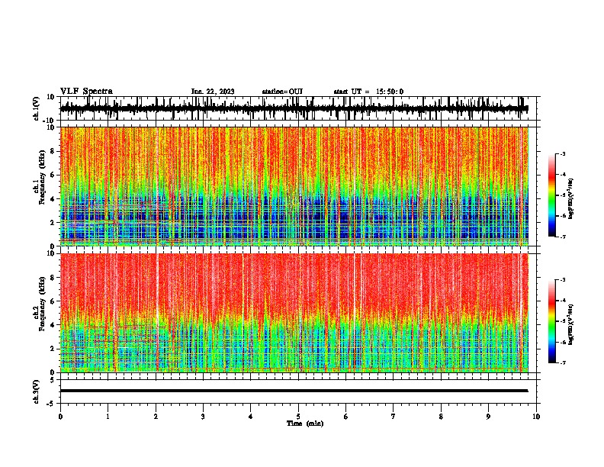This screenshot has width=604, height=467.
Task: Click the '6' kHz tick on ch.1 spectrogram
Action: pyautogui.click(x=53, y=175)
